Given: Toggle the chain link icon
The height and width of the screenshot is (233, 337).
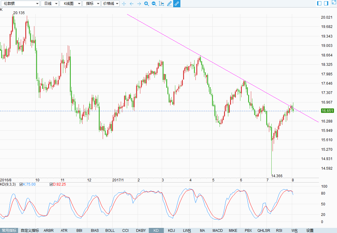Looking at the screenshot, I should click(x=177, y=4).
